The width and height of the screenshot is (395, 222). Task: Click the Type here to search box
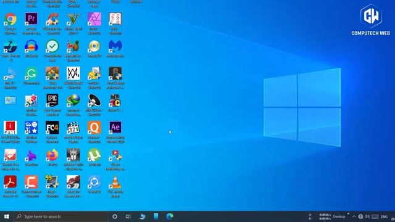click(x=61, y=216)
